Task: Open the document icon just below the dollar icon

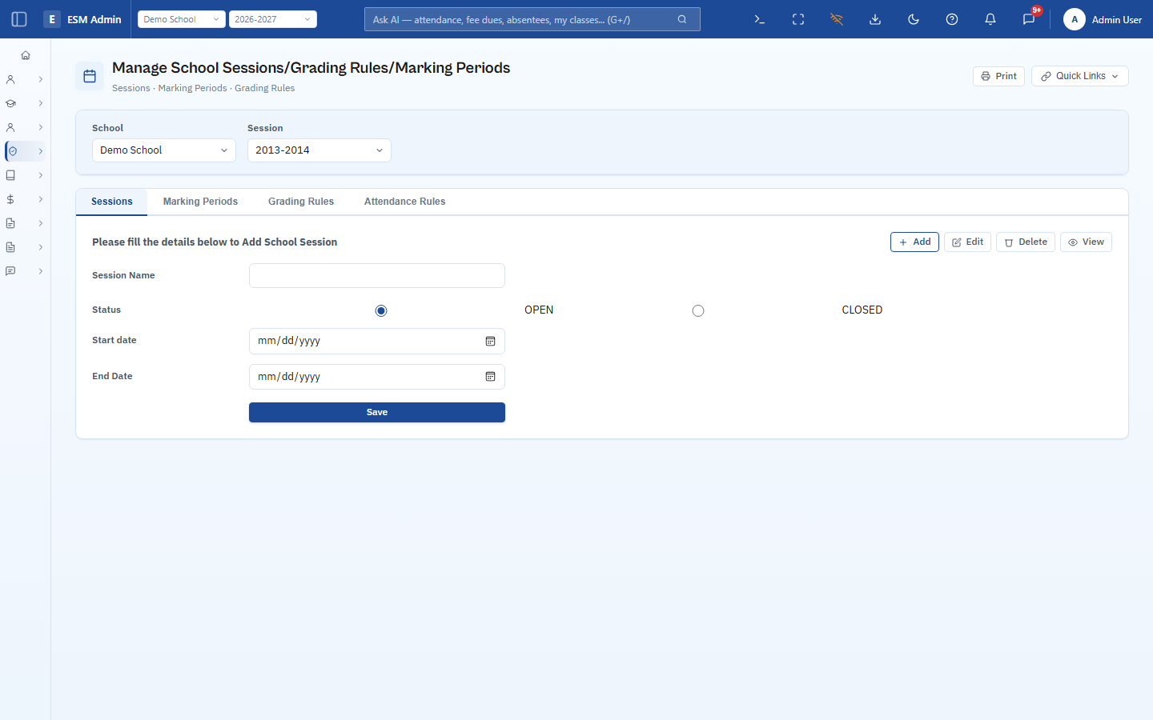Action: [10, 223]
